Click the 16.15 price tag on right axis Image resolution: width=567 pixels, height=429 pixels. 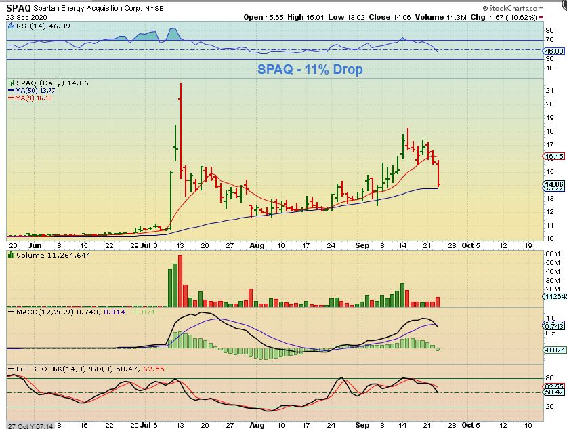[x=553, y=157]
